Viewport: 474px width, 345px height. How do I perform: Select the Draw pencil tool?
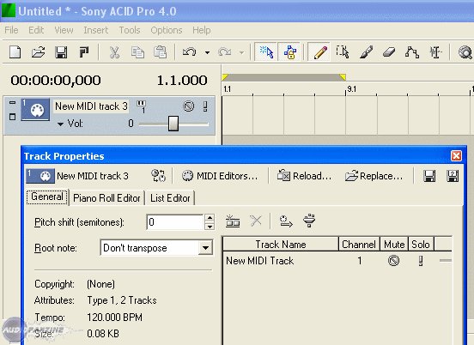click(x=319, y=52)
